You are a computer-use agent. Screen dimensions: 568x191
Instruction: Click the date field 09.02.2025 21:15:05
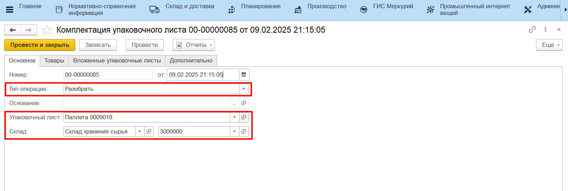(x=203, y=75)
